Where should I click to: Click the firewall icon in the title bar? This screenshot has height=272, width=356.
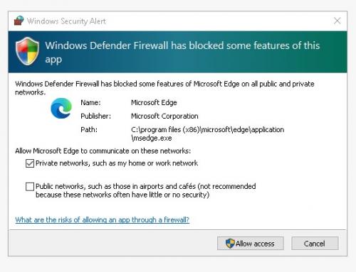point(19,21)
